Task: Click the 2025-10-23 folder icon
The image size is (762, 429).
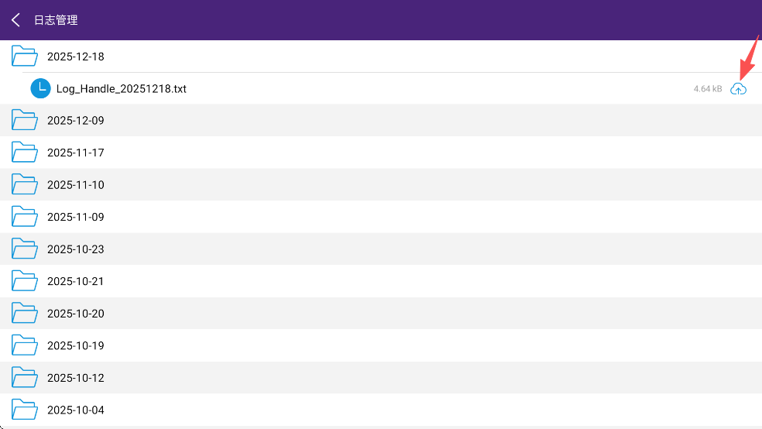Action: 25,249
